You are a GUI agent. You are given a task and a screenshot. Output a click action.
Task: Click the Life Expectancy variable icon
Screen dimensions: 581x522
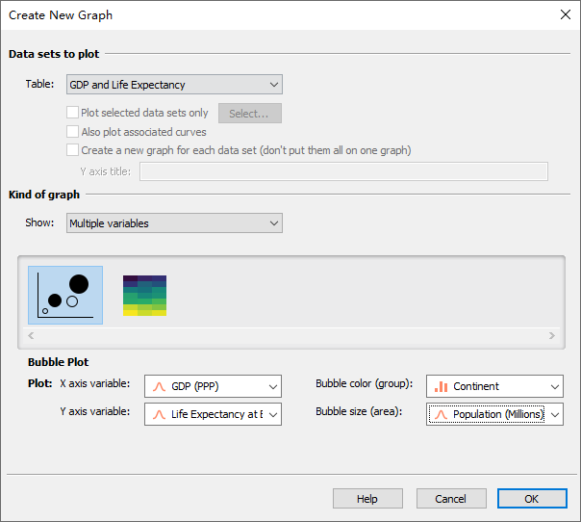[159, 414]
